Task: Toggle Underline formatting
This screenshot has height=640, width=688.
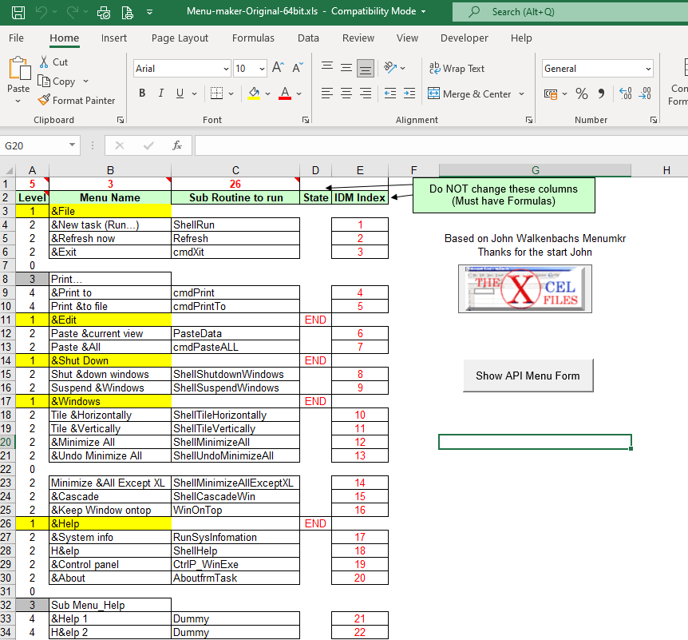Action: (180, 93)
